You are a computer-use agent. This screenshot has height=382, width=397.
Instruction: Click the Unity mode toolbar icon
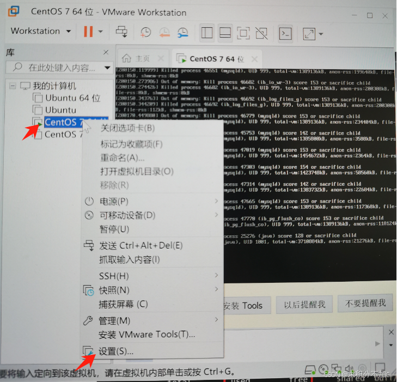coord(261,33)
